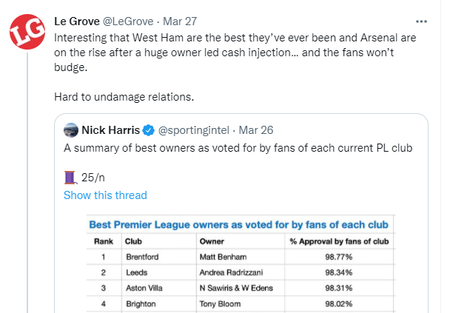The width and height of the screenshot is (450, 313).
Task: Click the thread spool emoji
Action: (x=70, y=178)
